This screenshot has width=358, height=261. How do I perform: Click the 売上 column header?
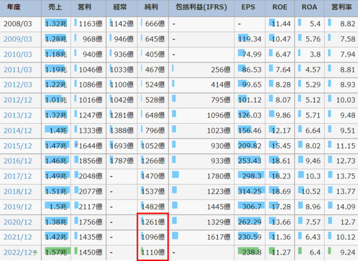[x=56, y=7]
